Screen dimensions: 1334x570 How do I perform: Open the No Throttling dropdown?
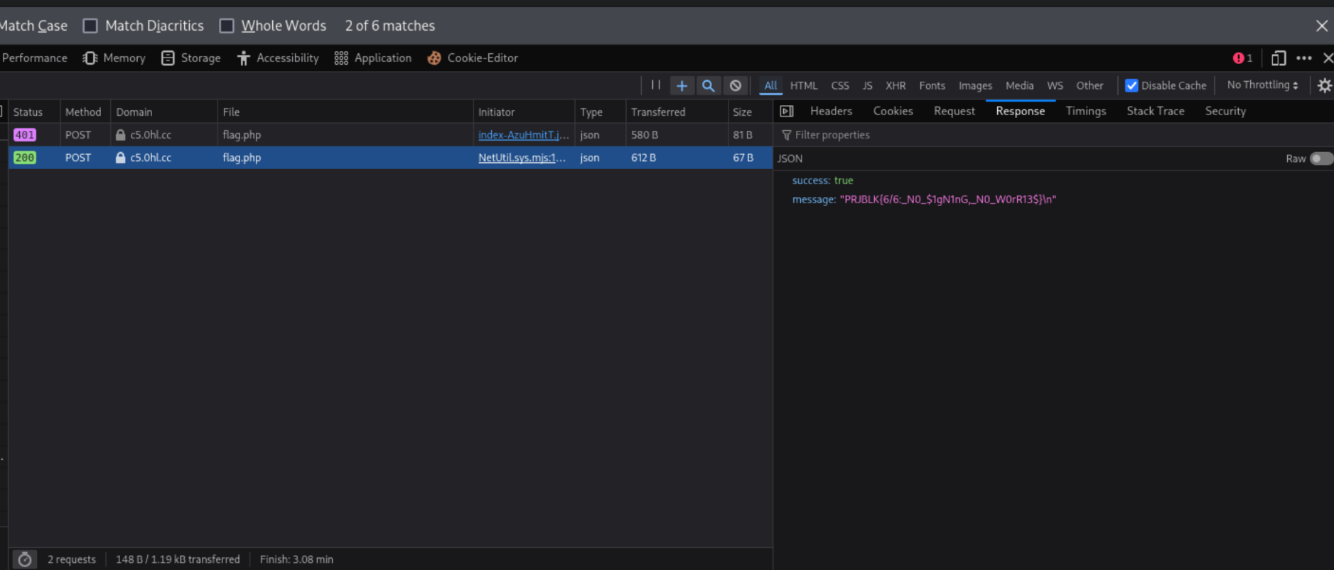point(1262,85)
